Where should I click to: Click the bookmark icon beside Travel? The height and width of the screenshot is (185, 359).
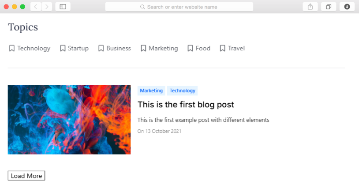(222, 48)
